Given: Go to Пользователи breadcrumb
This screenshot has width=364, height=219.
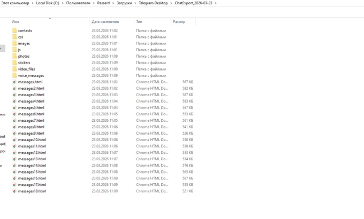Looking at the screenshot, I should (x=78, y=3).
